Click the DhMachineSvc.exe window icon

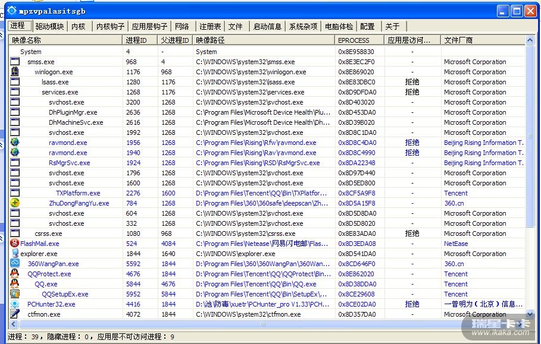[15, 122]
